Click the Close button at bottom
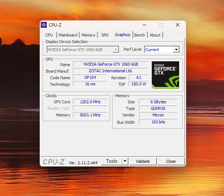This screenshot has width=224, height=196. (x=171, y=161)
